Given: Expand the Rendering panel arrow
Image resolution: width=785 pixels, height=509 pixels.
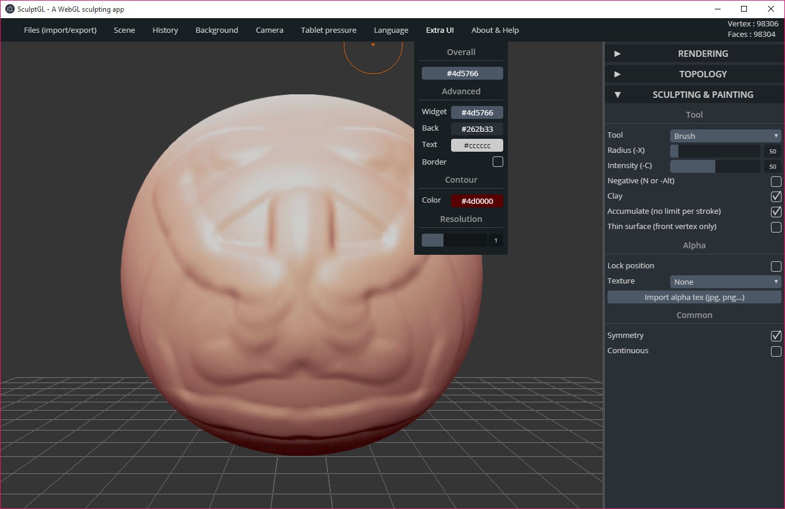Looking at the screenshot, I should tap(617, 54).
